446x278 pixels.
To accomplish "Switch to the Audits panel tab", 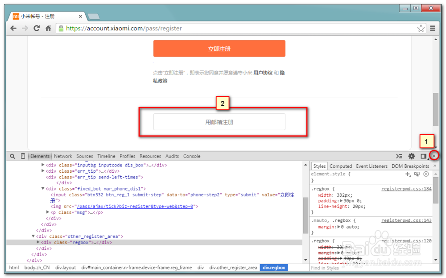I will (172, 156).
